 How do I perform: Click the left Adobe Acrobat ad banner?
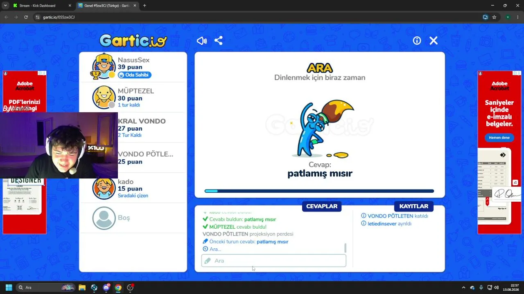tap(25, 152)
